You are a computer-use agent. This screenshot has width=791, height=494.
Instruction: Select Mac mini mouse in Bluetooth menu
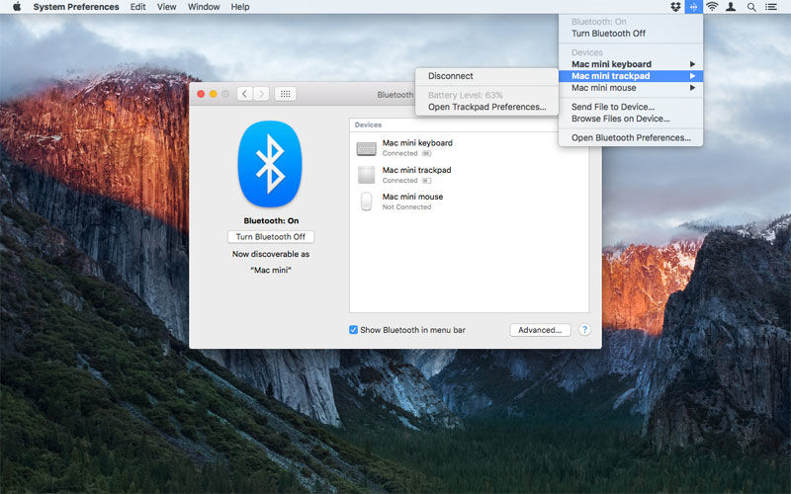[x=631, y=88]
